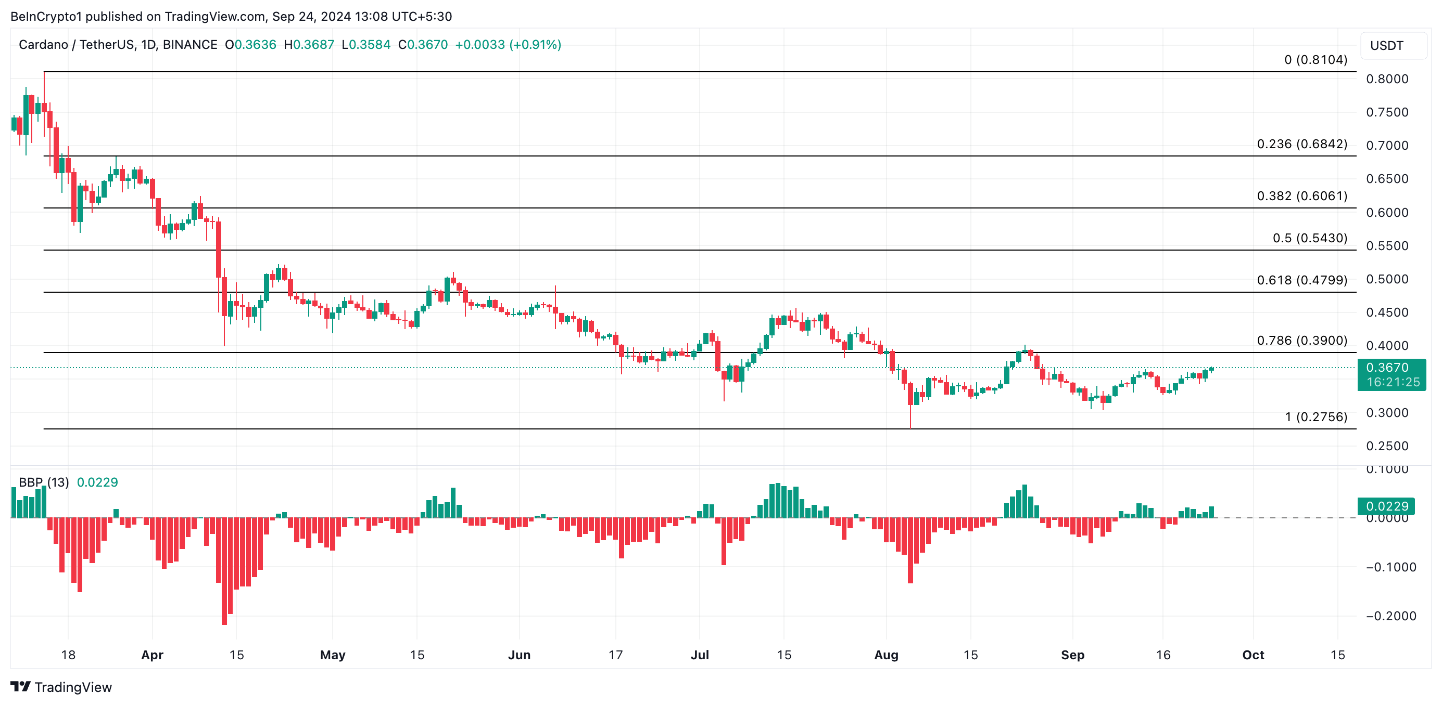Select the 0.786 (0.3900) retracement label

1301,341
